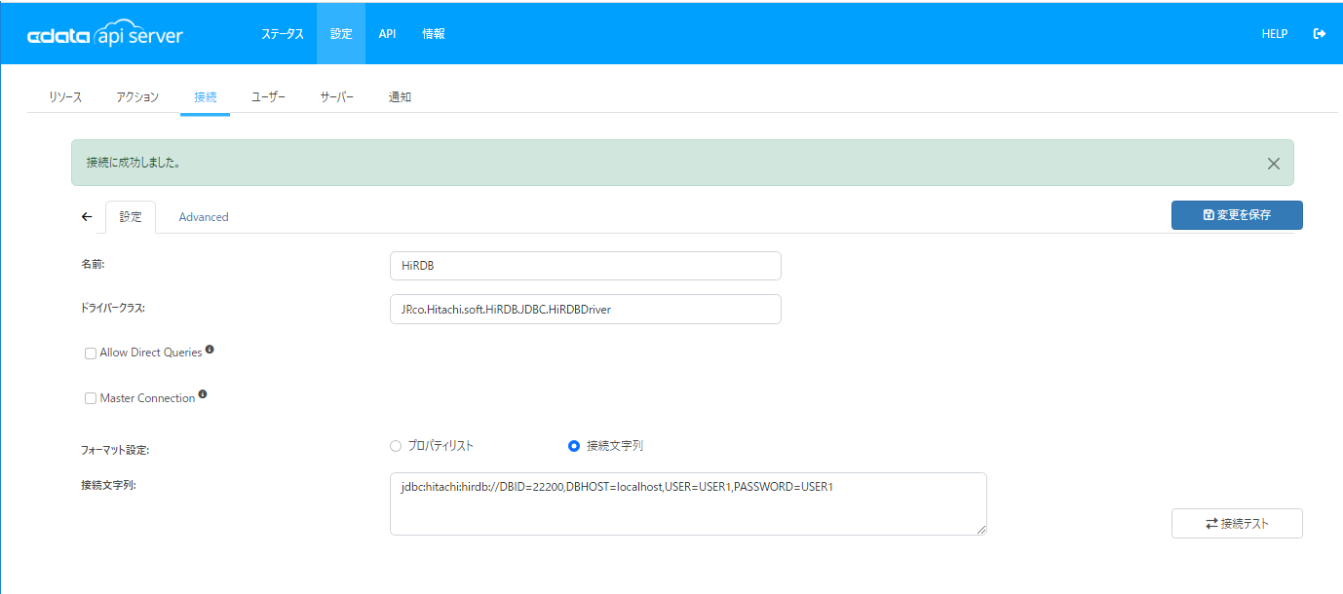Click the 変更を保存 button
This screenshot has width=1343, height=594.
[1237, 215]
